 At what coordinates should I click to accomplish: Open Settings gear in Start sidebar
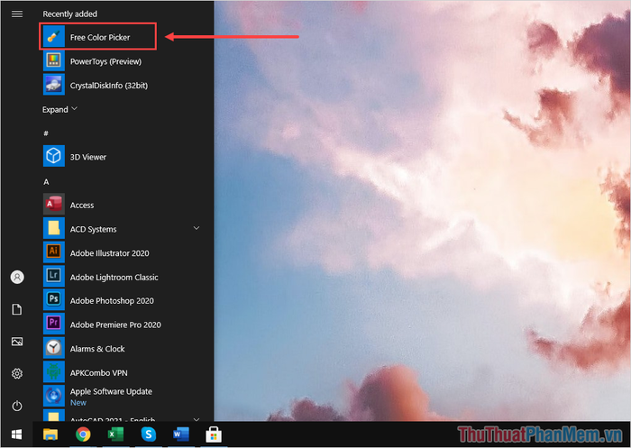pyautogui.click(x=17, y=373)
